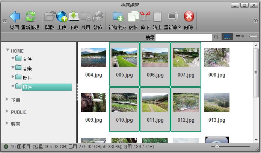The height and width of the screenshot is (153, 261).
Task: Open the 音樂 folder in tree
Action: 27,68
